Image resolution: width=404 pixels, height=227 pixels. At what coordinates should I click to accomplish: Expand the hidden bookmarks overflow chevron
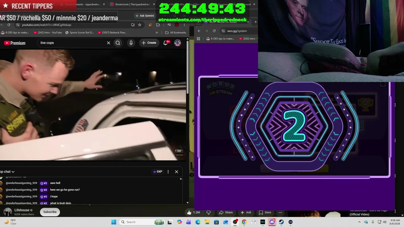pyautogui.click(x=157, y=32)
